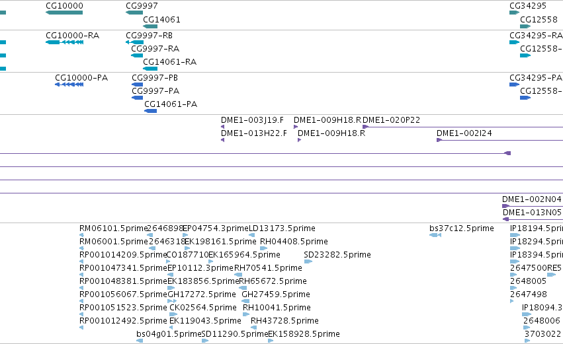Image resolution: width=563 pixels, height=344 pixels.
Task: Select protein CG9997-PA glyph
Action: tap(137, 98)
